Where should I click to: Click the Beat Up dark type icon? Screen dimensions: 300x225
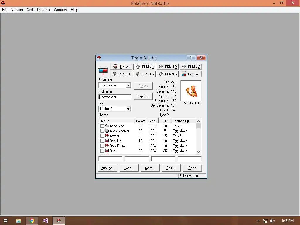(x=107, y=141)
